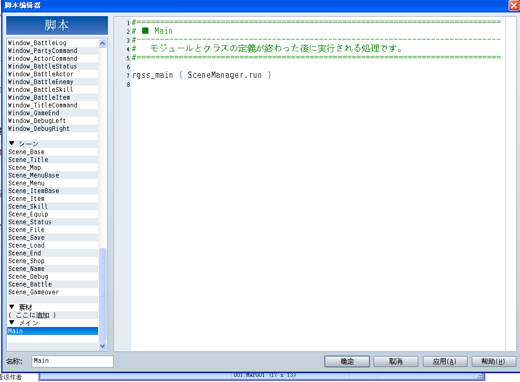520x382 pixels.
Task: Select Scene_End script
Action: click(52, 253)
